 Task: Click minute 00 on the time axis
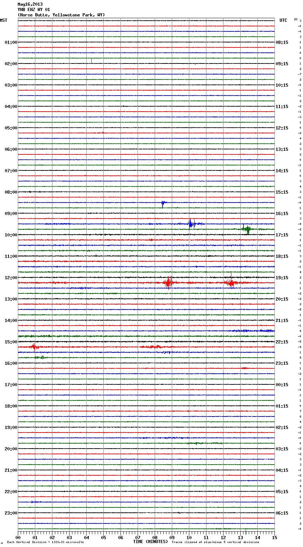pos(18,538)
